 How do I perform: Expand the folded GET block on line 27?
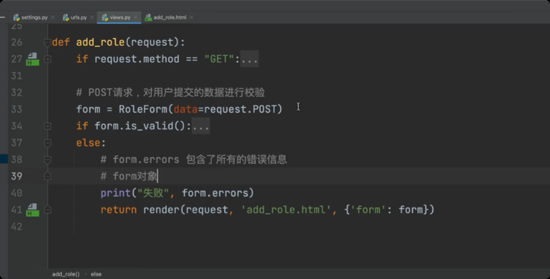coord(47,59)
